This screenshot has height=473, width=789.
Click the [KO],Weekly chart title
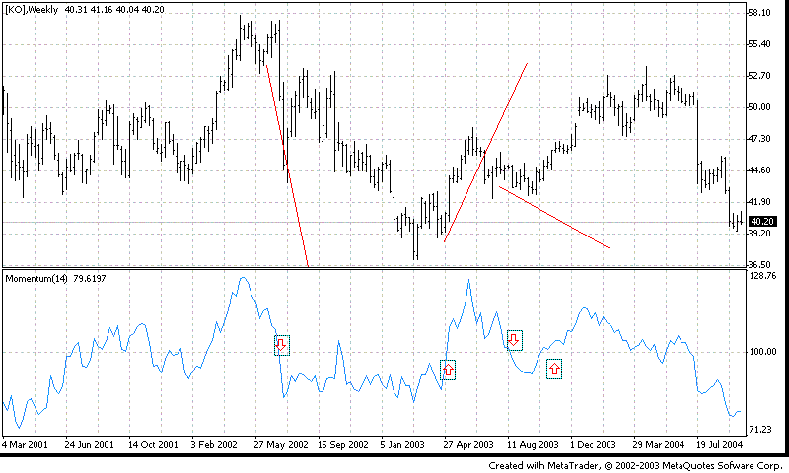pyautogui.click(x=32, y=9)
